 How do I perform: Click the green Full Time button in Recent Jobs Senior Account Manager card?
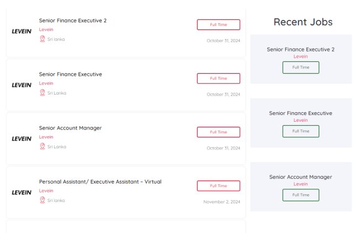coord(301,195)
